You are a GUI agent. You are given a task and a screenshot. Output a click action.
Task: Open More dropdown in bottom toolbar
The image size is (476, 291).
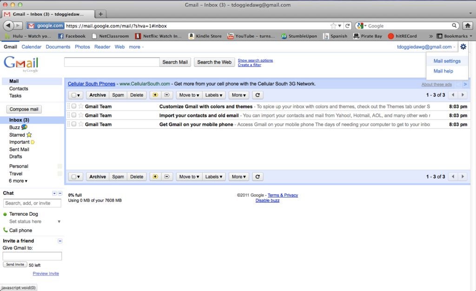tap(238, 177)
